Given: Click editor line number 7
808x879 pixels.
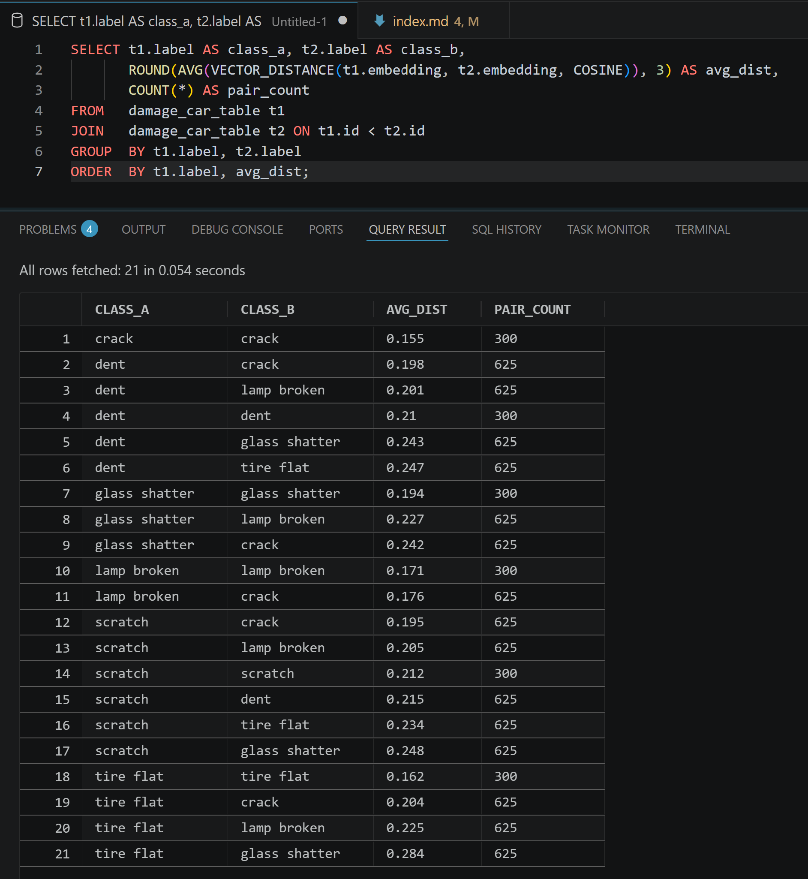Looking at the screenshot, I should [39, 172].
